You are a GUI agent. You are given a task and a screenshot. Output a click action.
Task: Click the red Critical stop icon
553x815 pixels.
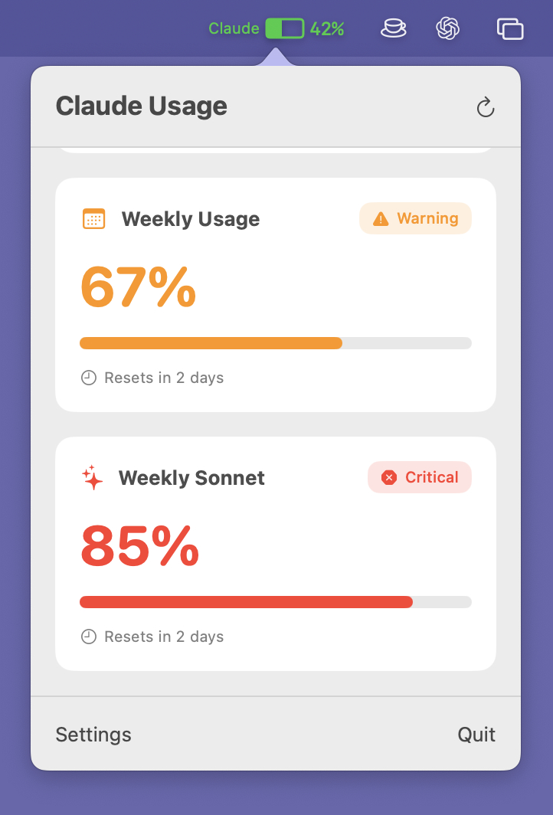(389, 478)
